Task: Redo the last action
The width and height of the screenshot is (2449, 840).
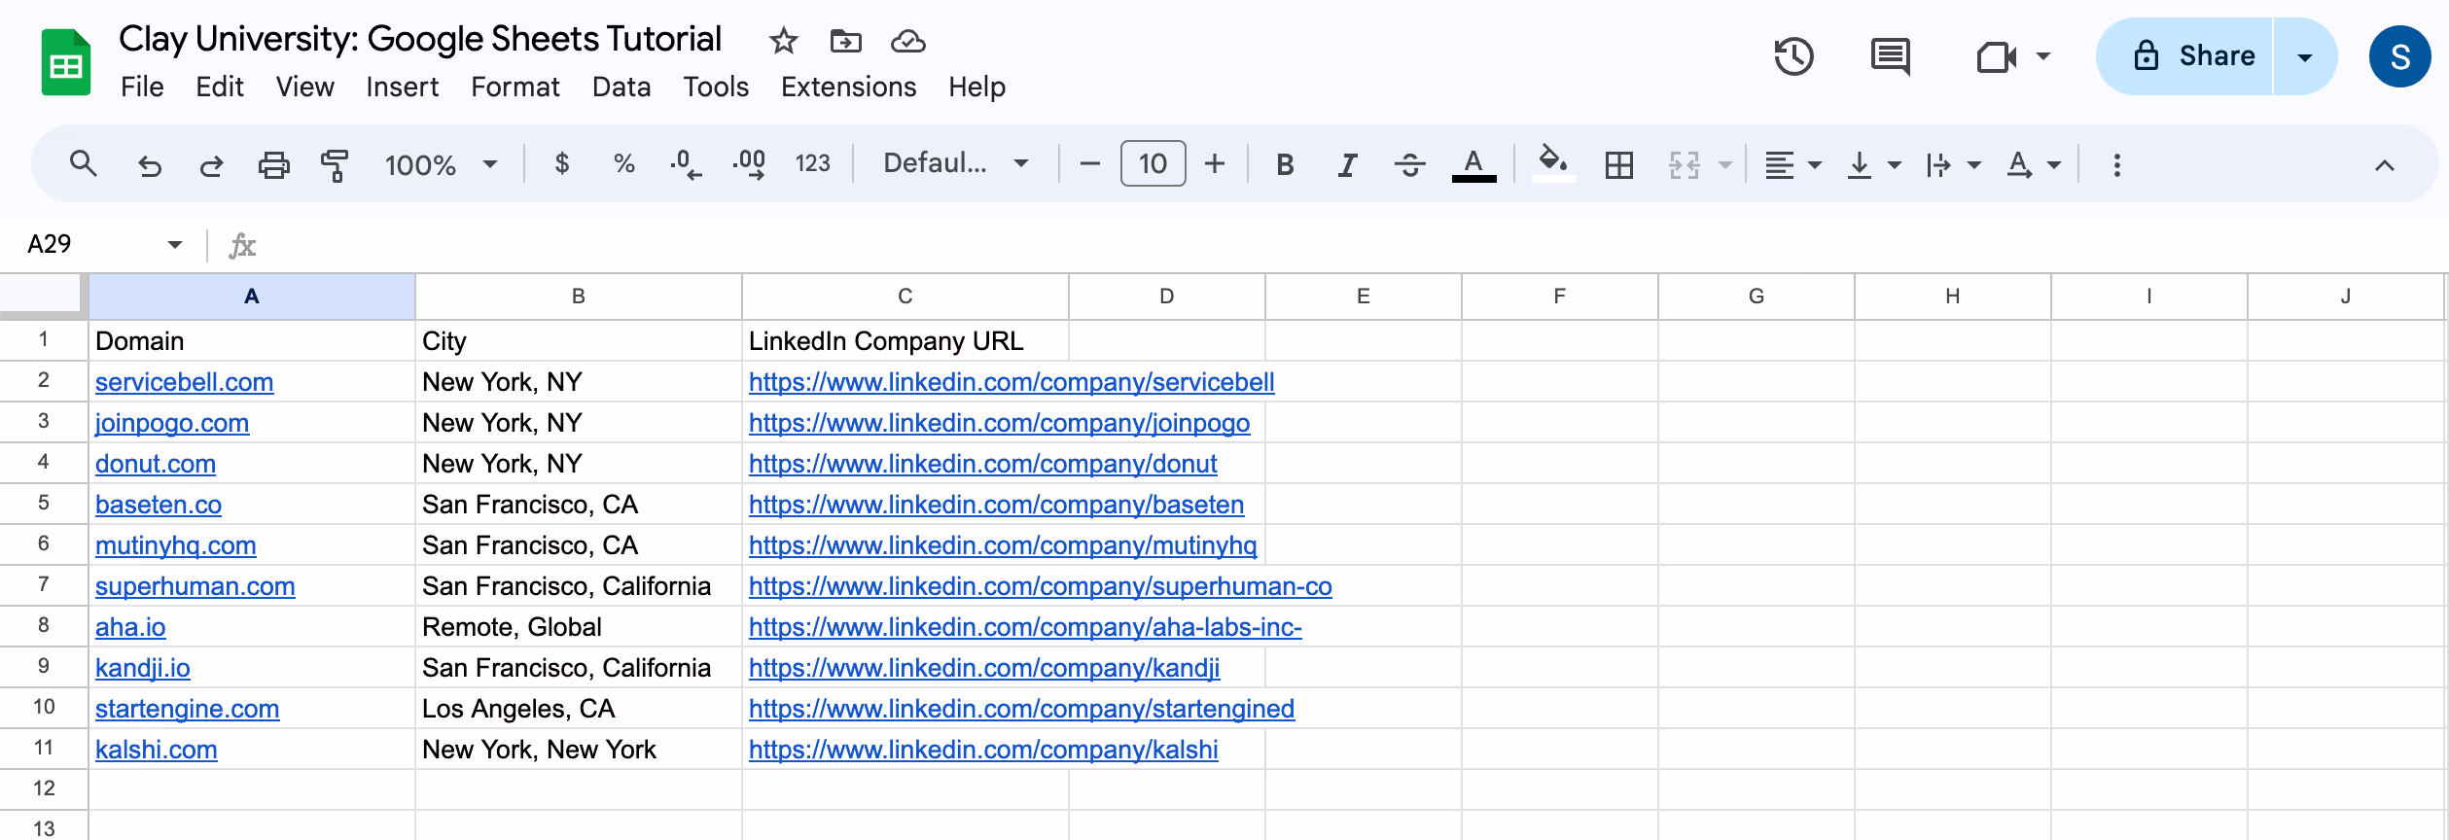Action: click(x=211, y=165)
